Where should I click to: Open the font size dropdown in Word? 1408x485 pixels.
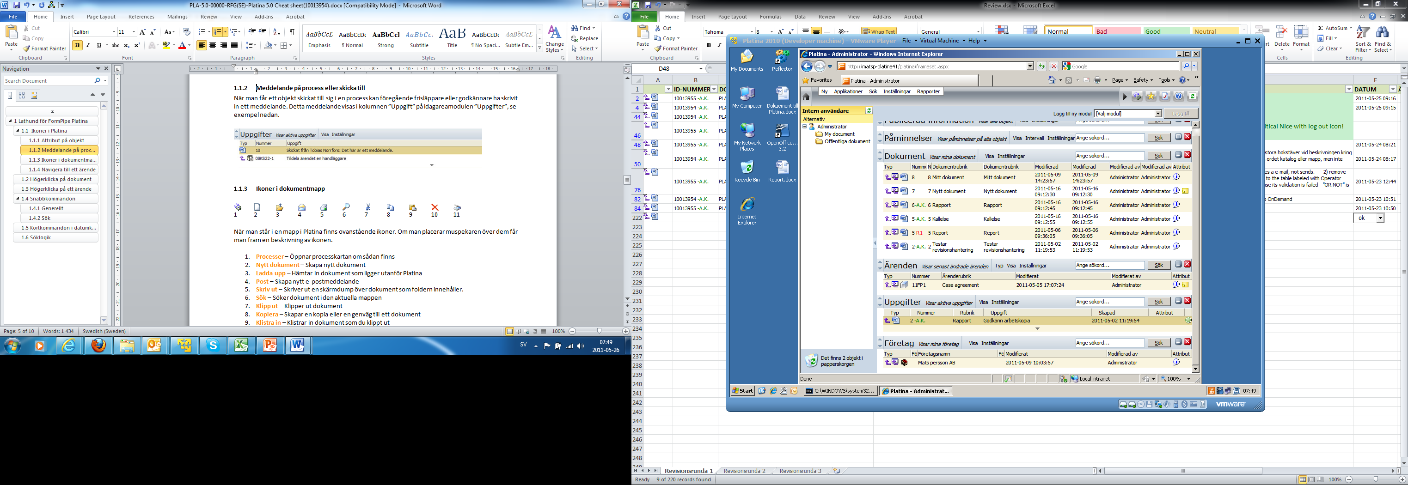134,32
